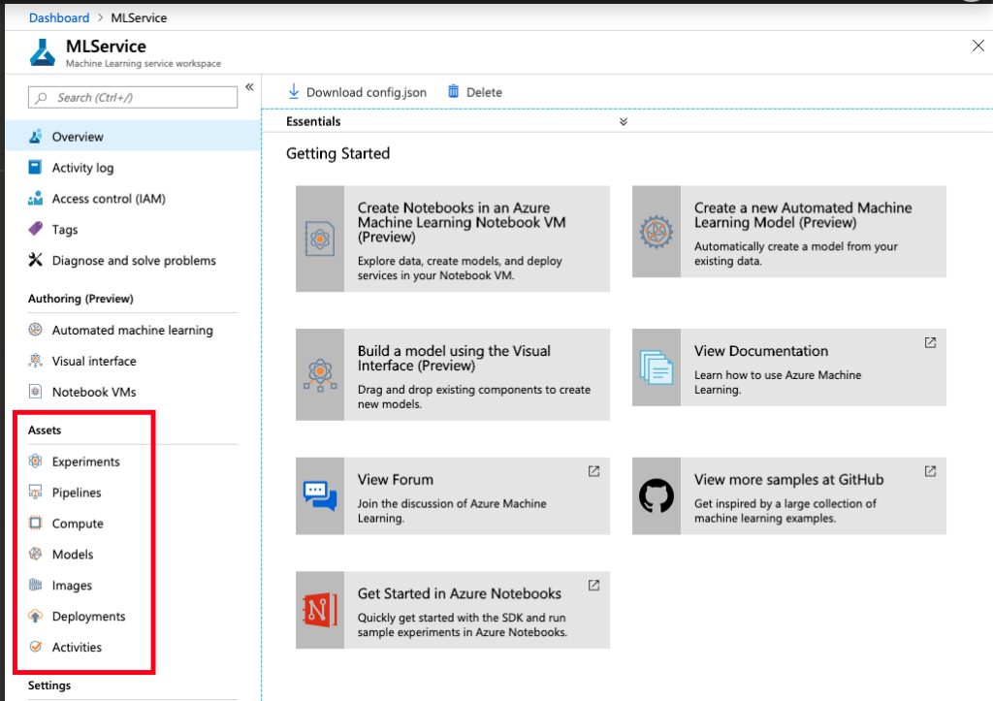Click the Access control (IAM) people icon
The height and width of the screenshot is (701, 993).
pyautogui.click(x=36, y=198)
